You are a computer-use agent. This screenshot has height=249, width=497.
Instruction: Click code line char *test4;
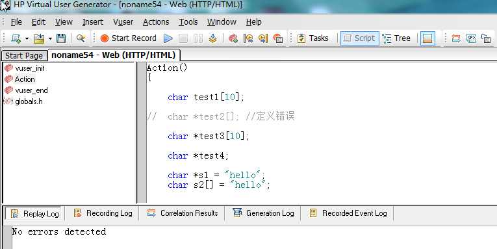point(198,156)
